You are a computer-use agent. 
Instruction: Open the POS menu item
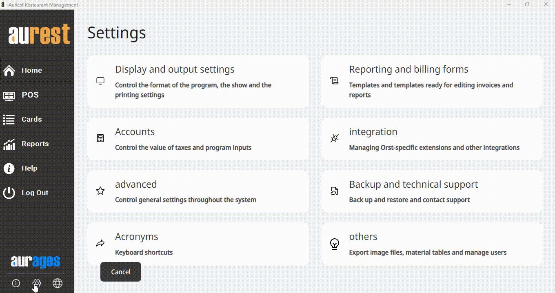(x=30, y=95)
